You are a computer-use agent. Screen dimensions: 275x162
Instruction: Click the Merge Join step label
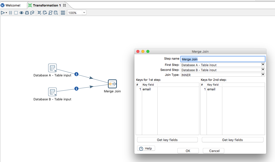[x=112, y=91]
